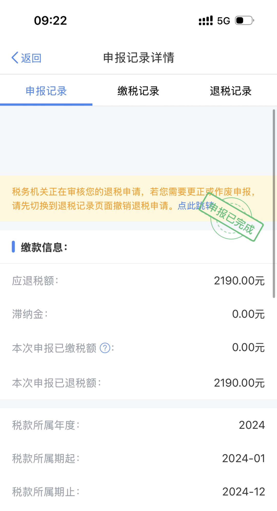Tap the 09:22 clock in status bar
This screenshot has width=277, height=511.
[51, 21]
